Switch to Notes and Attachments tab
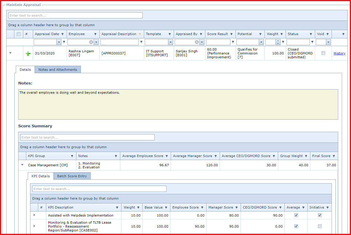351x235 pixels. (58, 70)
